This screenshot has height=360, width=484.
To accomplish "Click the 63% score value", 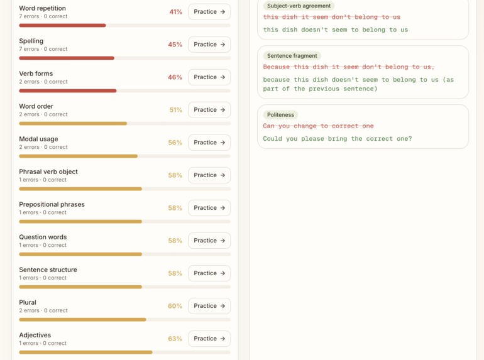I will [x=175, y=339].
